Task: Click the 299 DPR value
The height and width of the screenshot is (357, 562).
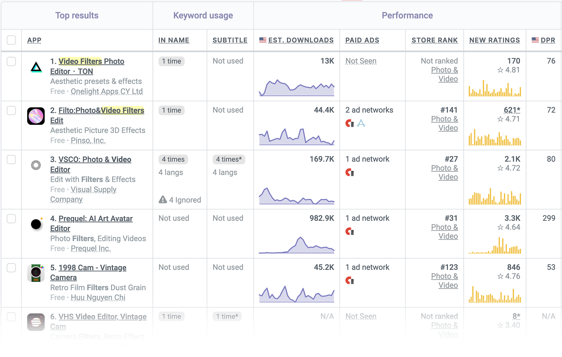Action: tap(549, 218)
